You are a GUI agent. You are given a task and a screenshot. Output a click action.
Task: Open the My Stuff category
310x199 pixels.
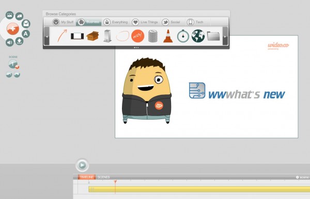63,22
